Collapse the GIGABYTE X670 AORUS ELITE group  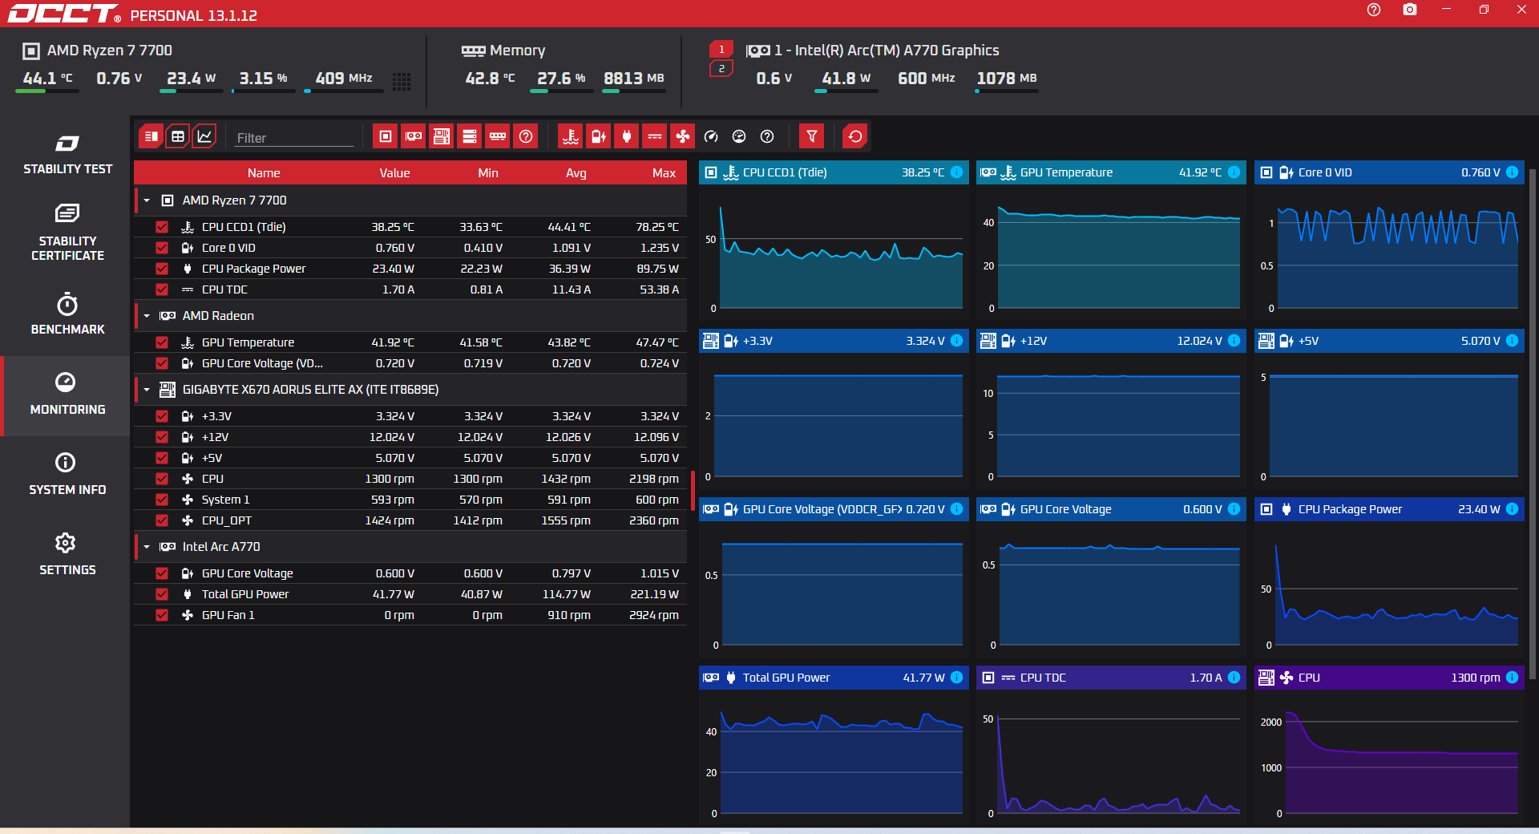(x=147, y=390)
